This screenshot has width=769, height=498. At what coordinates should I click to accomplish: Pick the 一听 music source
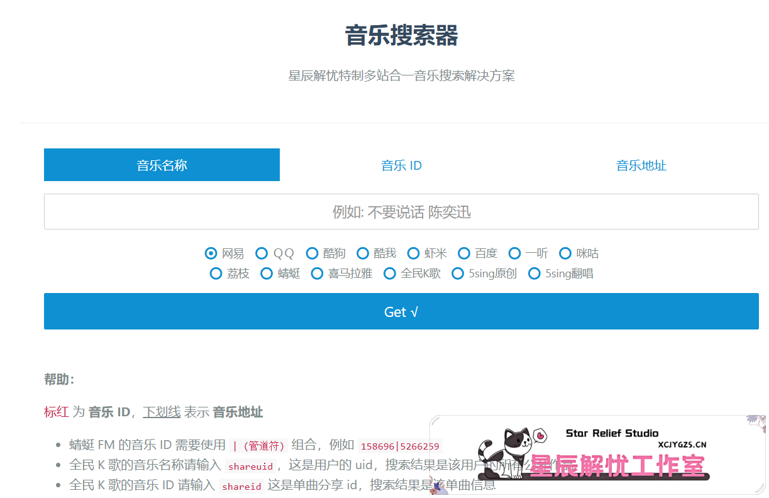[514, 253]
